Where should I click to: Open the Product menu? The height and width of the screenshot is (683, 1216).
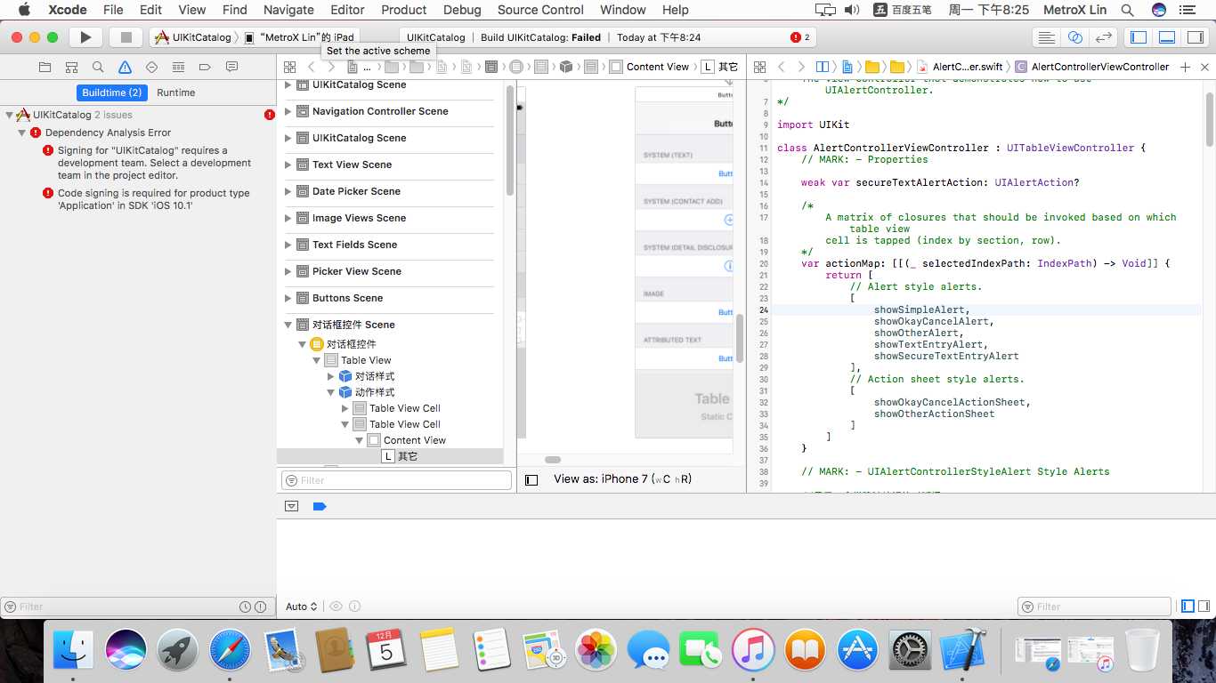coord(403,10)
